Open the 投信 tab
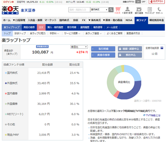 pos(76,20)
